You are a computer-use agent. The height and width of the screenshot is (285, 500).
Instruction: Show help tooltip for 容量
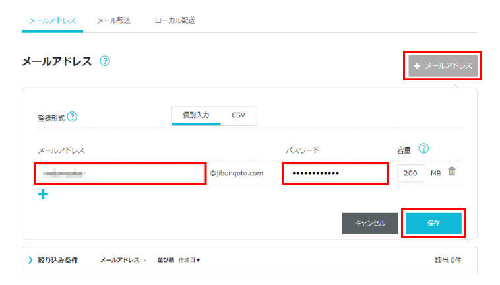coord(424,148)
